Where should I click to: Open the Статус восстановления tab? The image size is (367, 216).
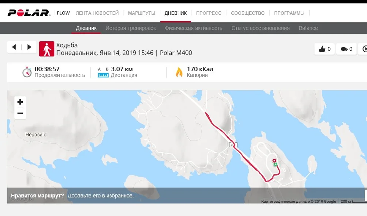260,28
